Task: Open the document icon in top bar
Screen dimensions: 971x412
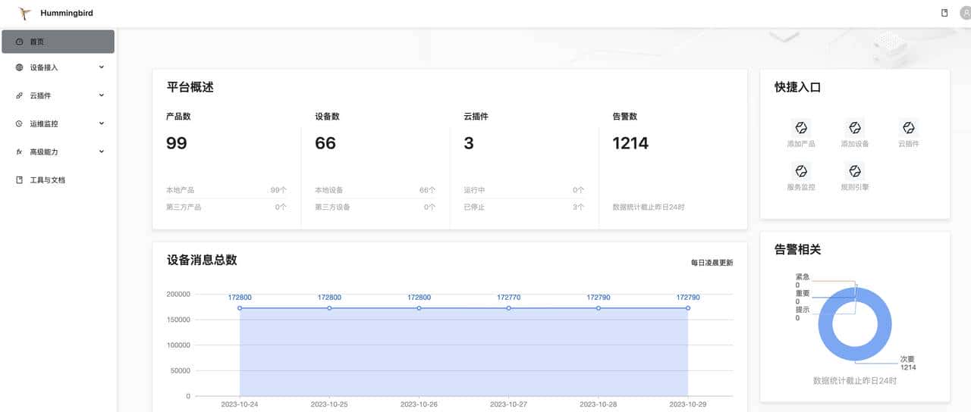Action: click(x=944, y=13)
